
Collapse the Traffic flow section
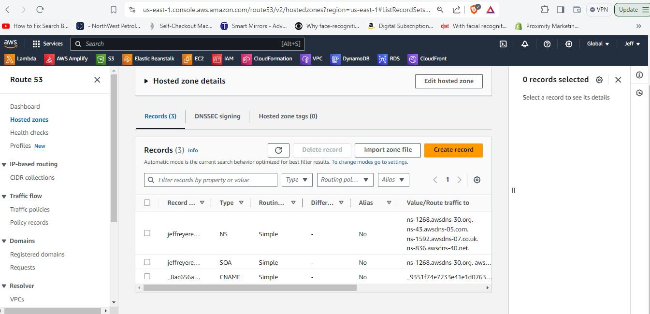tap(4, 196)
